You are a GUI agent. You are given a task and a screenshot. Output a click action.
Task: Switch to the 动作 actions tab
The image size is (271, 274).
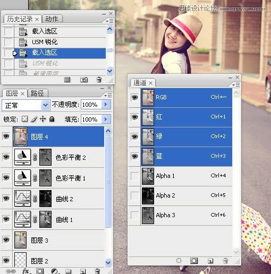point(52,19)
